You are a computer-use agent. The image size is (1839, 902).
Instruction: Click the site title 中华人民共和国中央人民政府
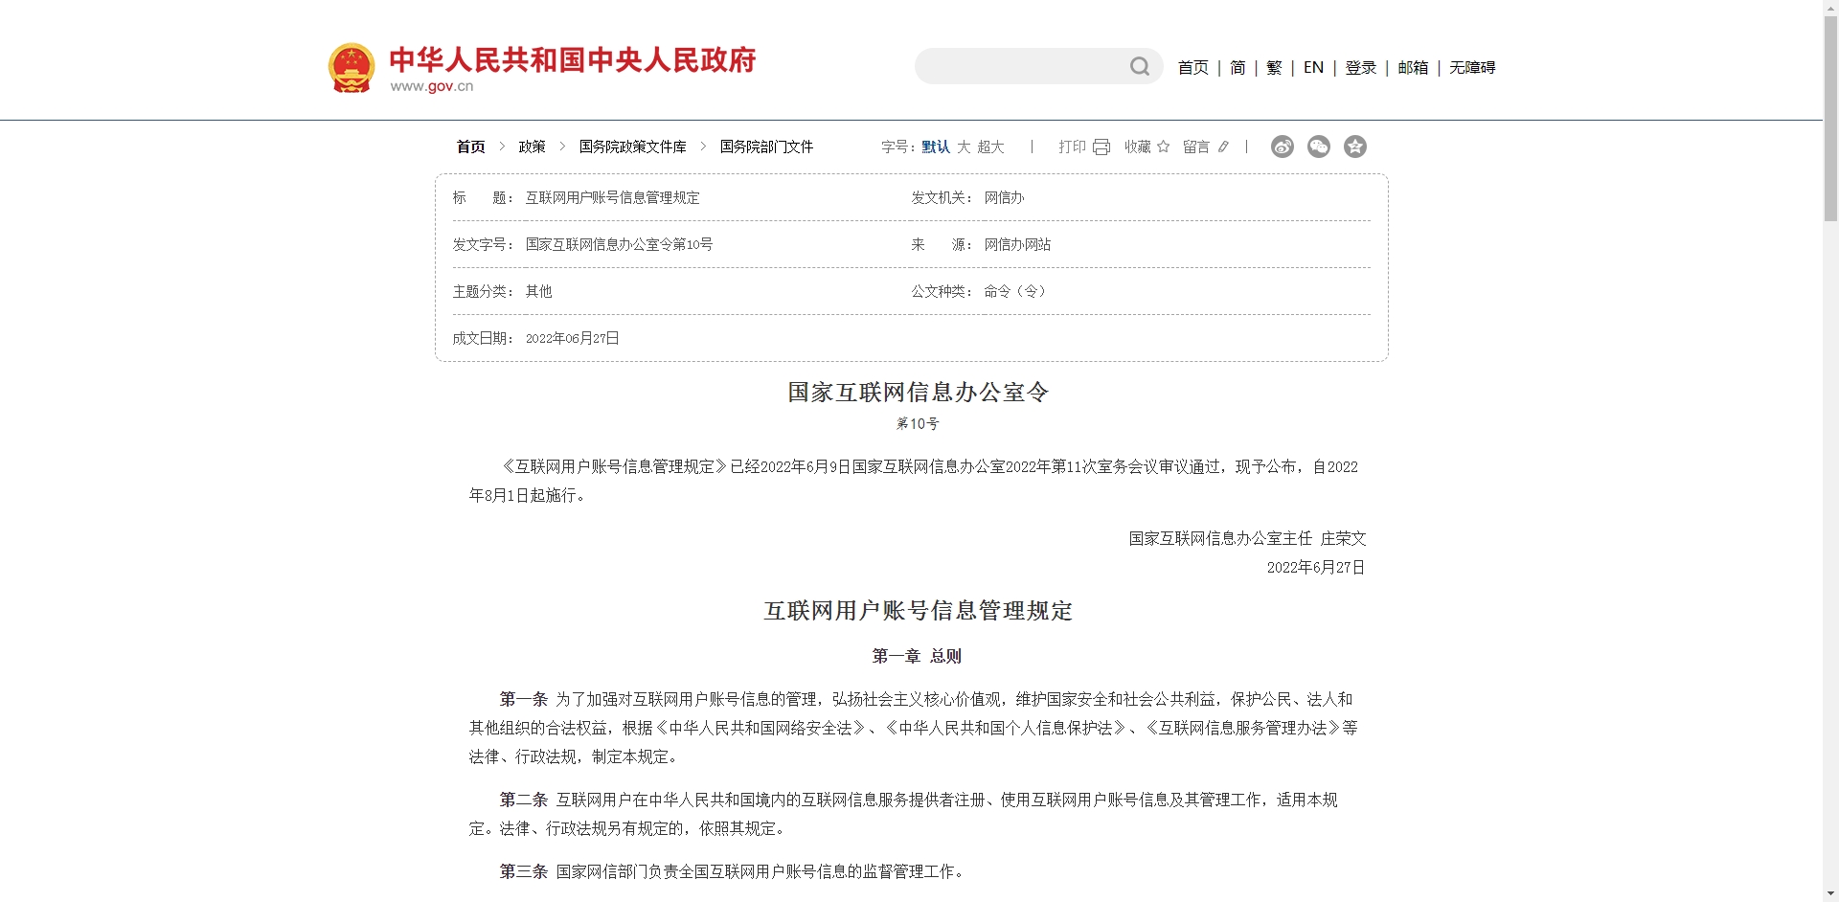(572, 59)
